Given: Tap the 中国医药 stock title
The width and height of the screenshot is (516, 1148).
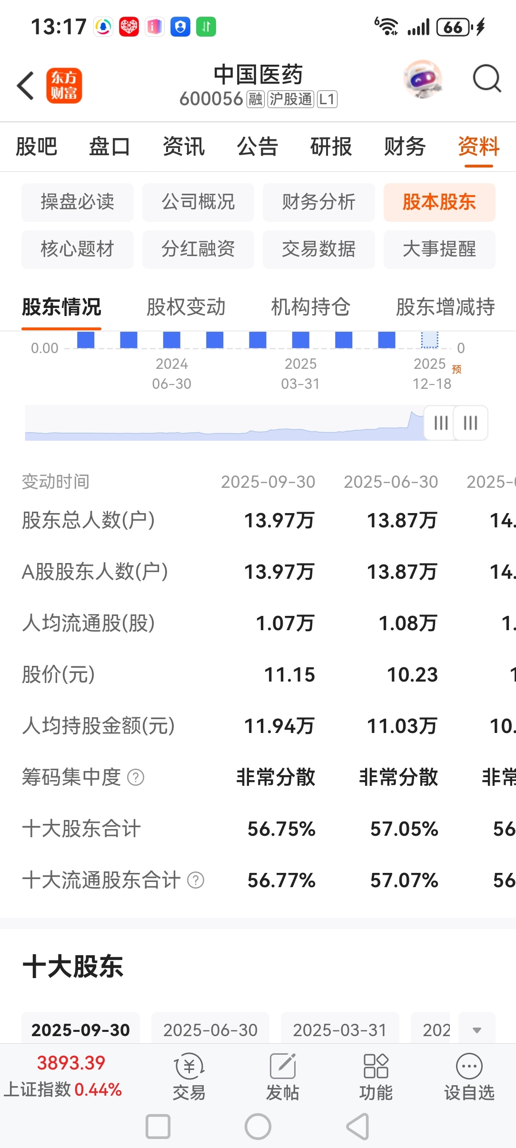Looking at the screenshot, I should [x=258, y=75].
